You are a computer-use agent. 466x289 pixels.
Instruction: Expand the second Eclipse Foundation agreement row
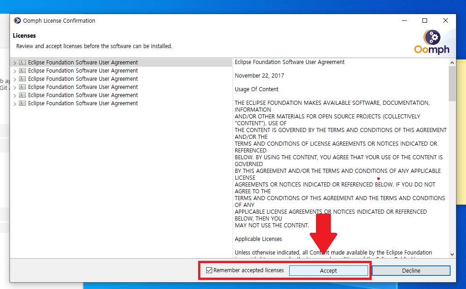[15, 71]
